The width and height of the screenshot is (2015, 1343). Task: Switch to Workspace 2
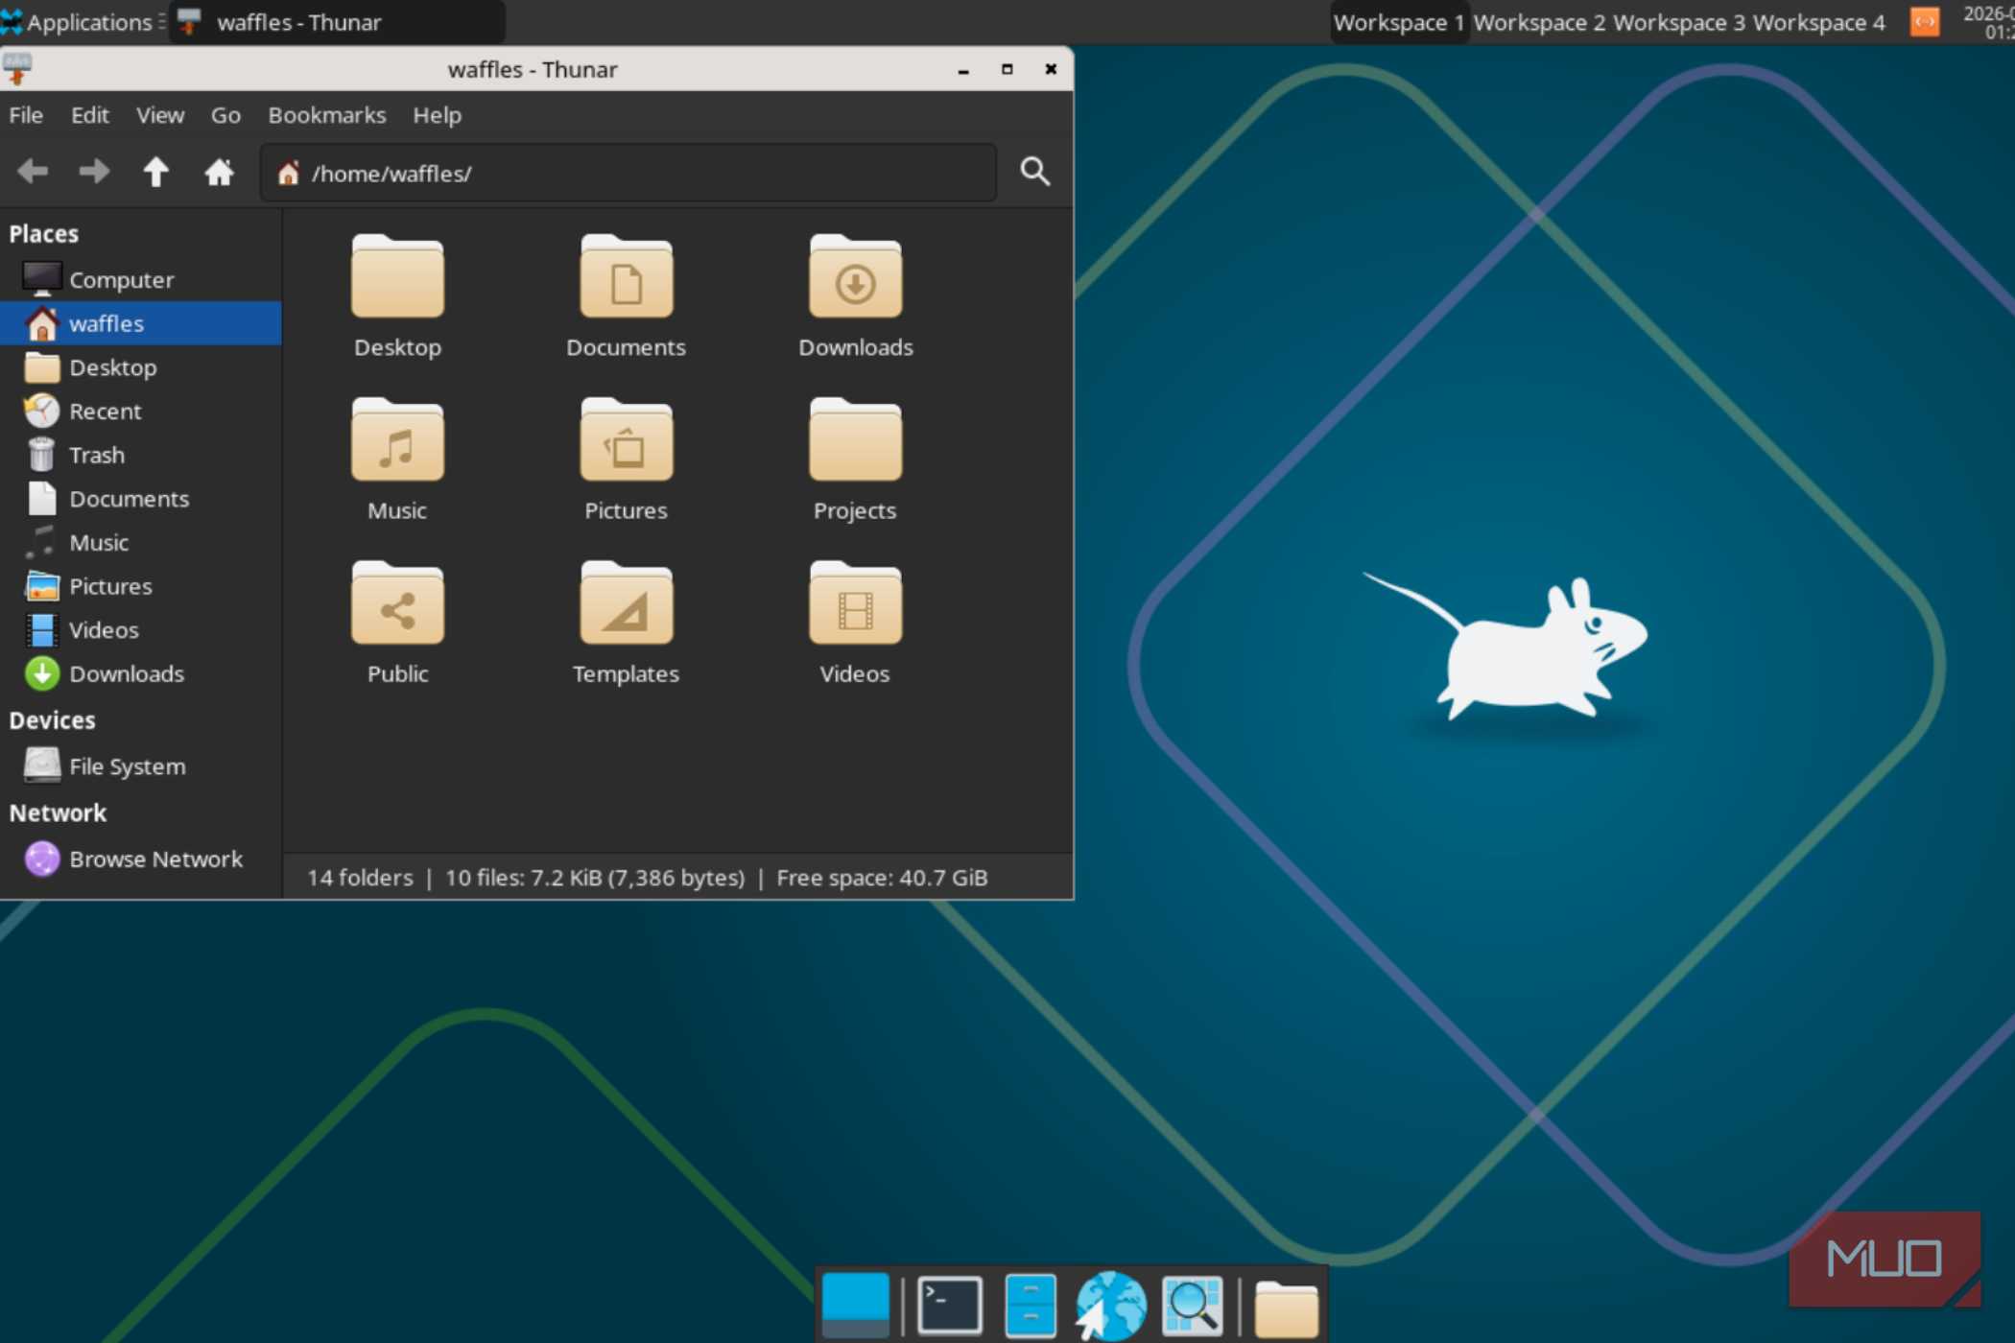1538,22
